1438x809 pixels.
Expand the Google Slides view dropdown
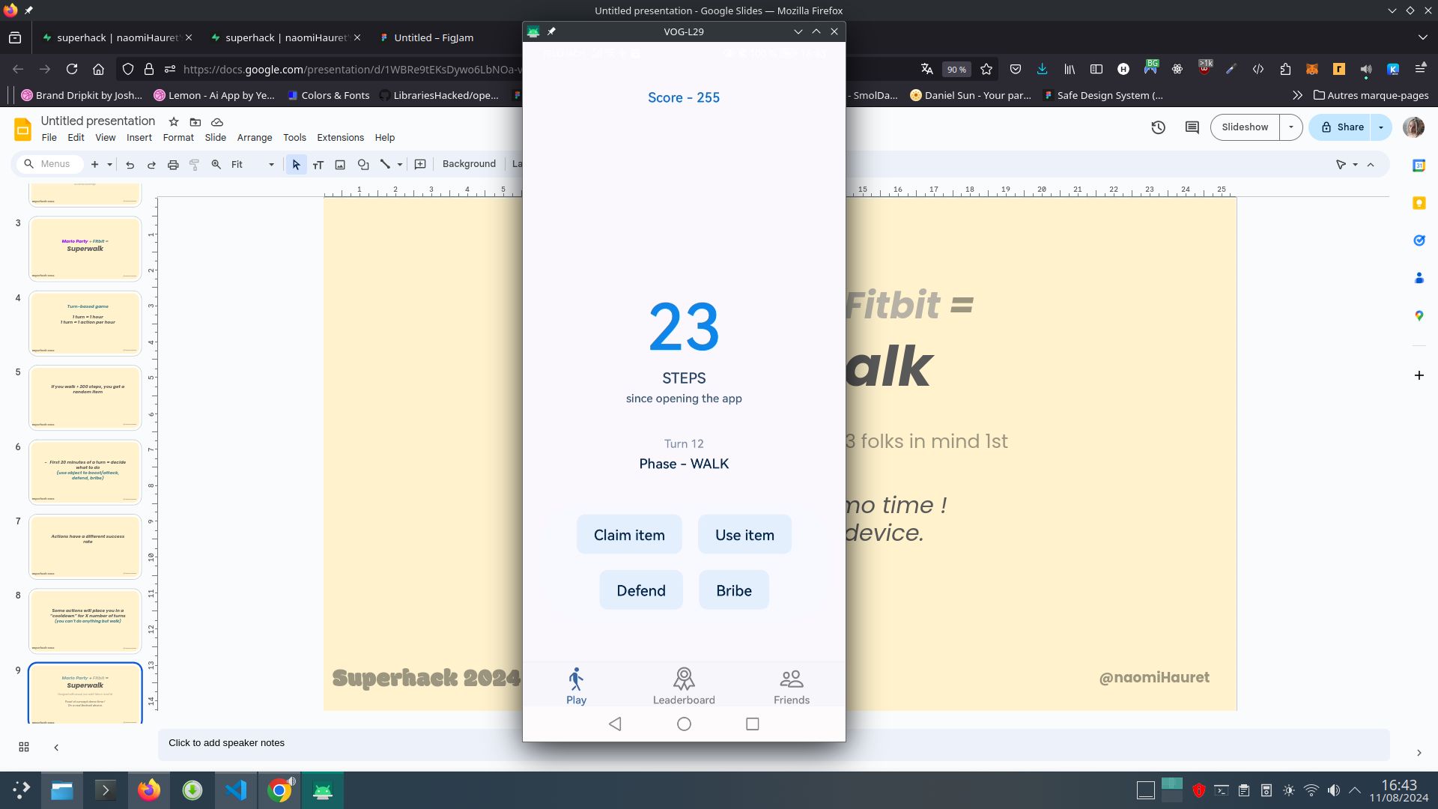105,137
